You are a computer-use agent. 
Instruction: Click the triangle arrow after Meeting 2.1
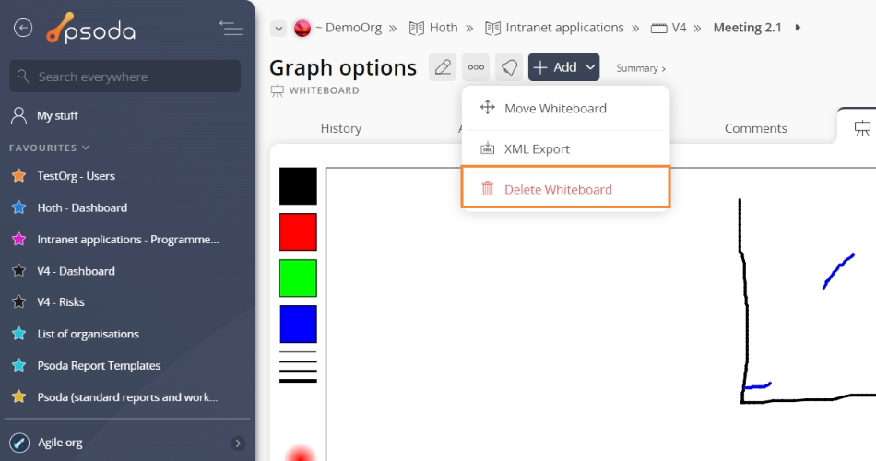(798, 28)
